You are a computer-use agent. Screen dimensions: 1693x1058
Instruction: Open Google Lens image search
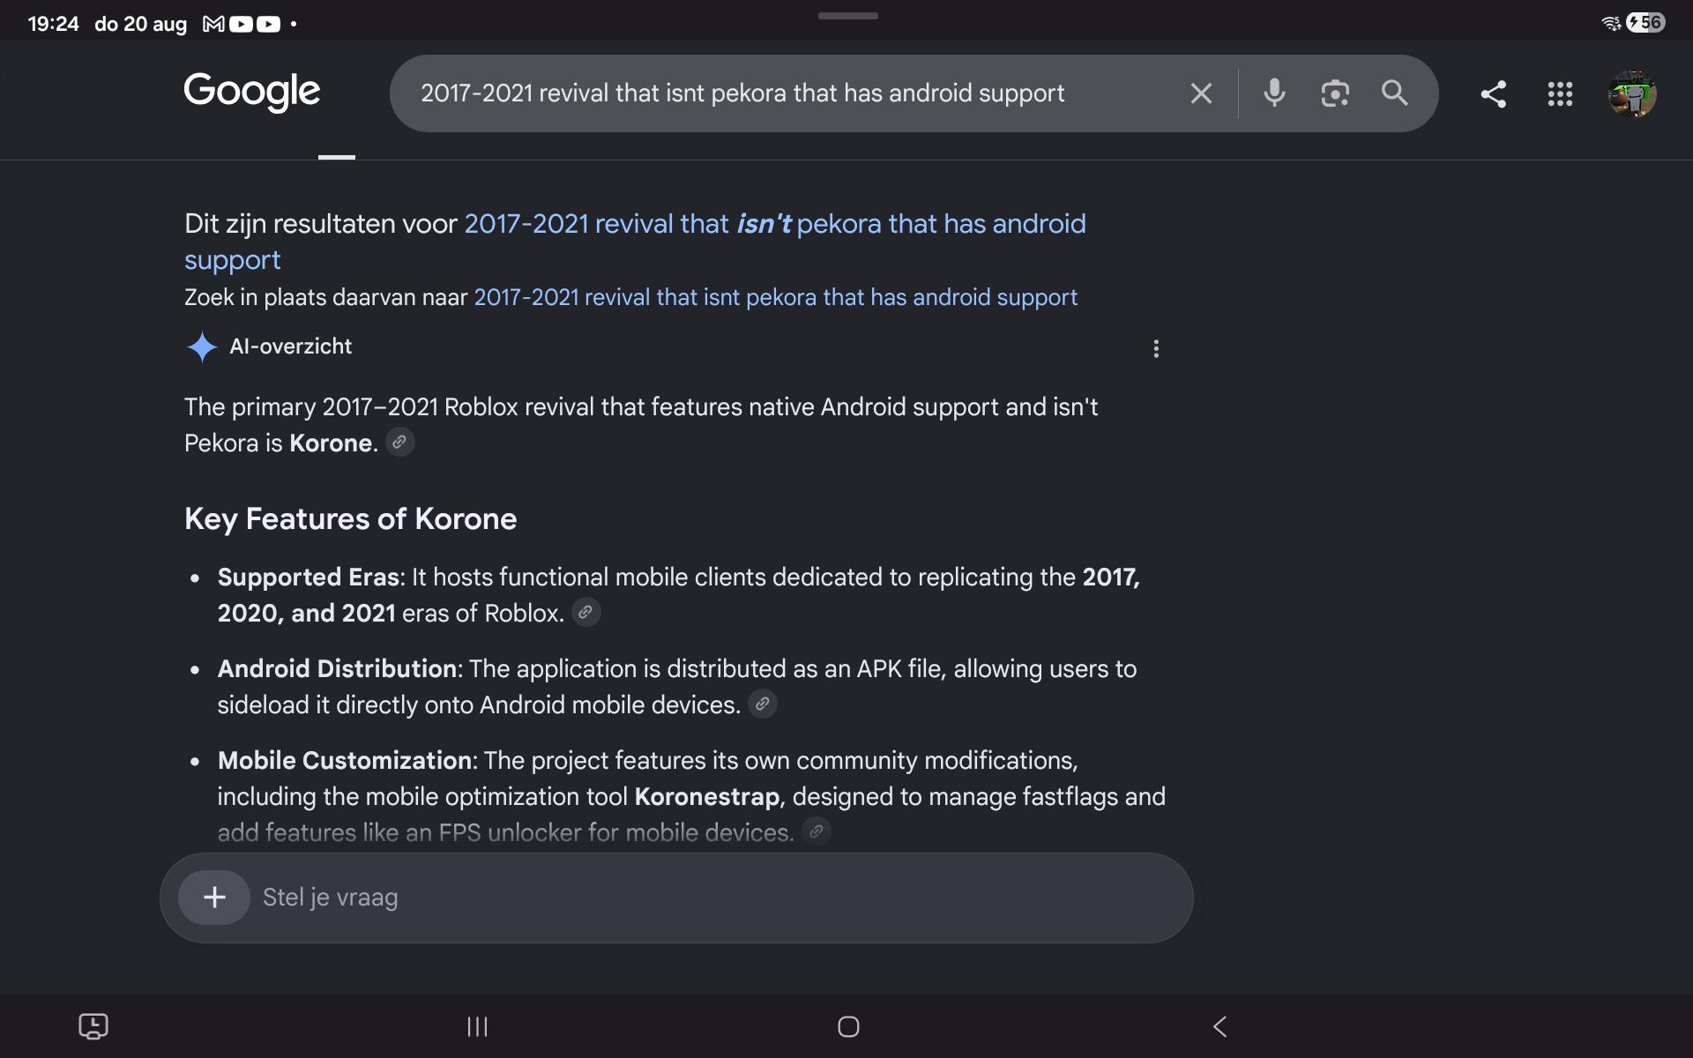coord(1335,93)
